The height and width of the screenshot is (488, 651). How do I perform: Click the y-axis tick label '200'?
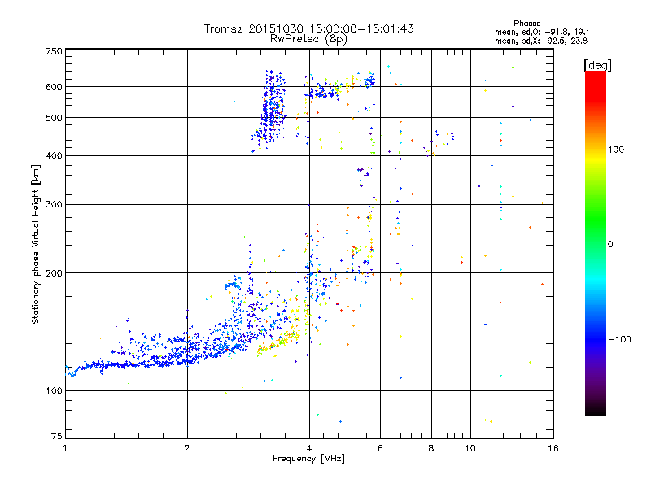(x=54, y=273)
